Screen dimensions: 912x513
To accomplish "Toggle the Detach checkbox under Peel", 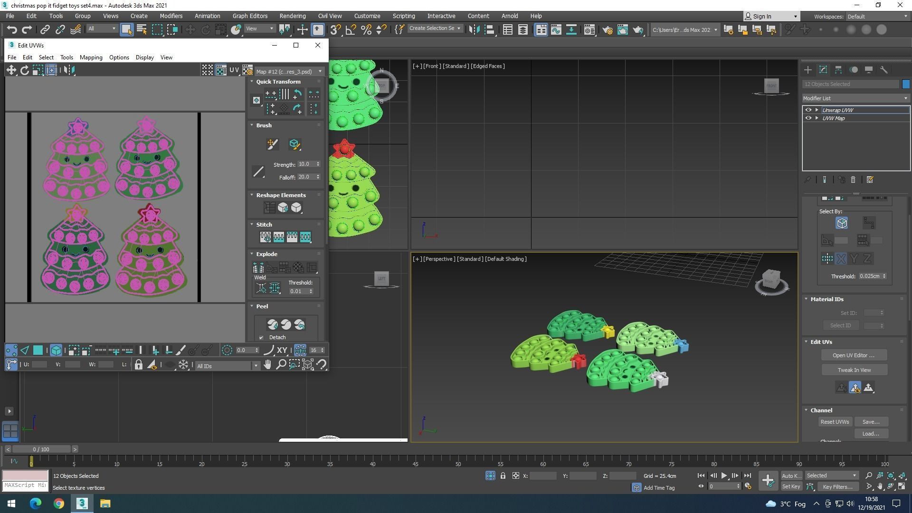I will click(261, 338).
